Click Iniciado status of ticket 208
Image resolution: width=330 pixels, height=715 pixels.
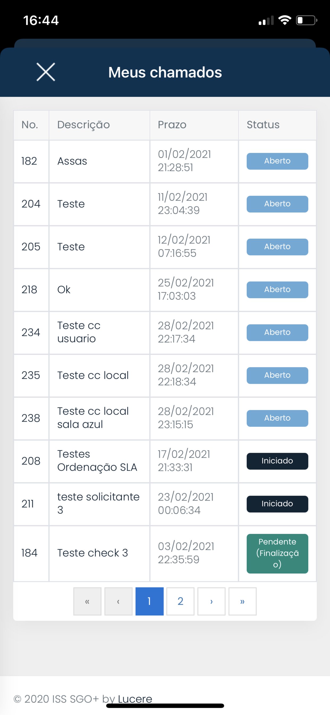(277, 461)
